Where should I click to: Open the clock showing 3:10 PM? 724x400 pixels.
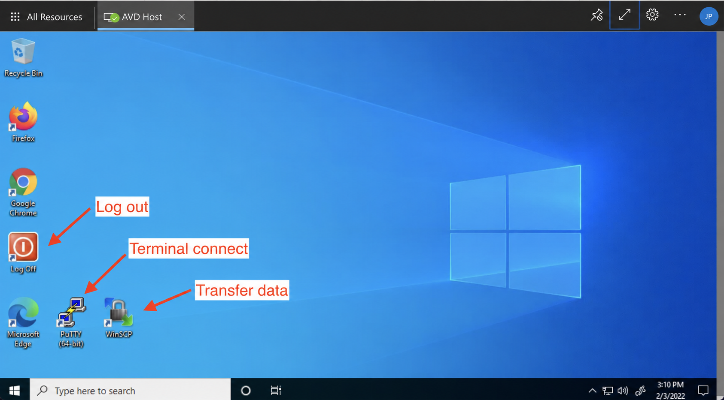[670, 390]
